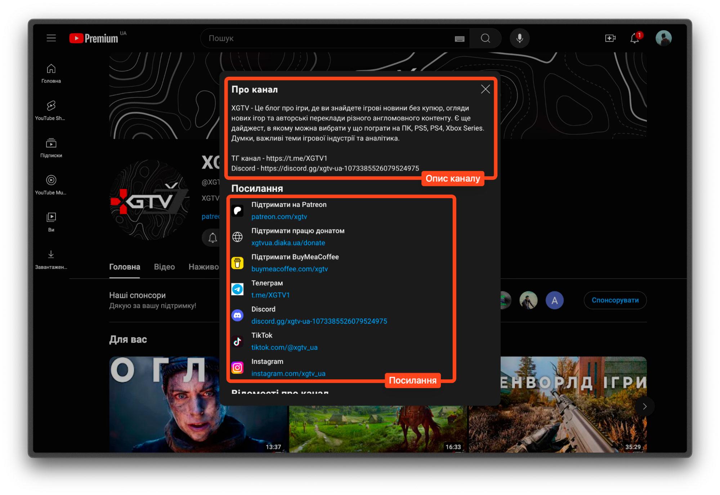The height and width of the screenshot is (495, 720).
Task: Switch to the Головна channel tab
Action: pyautogui.click(x=125, y=267)
